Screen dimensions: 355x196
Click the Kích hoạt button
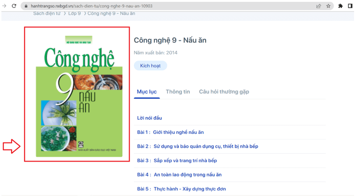coord(150,66)
